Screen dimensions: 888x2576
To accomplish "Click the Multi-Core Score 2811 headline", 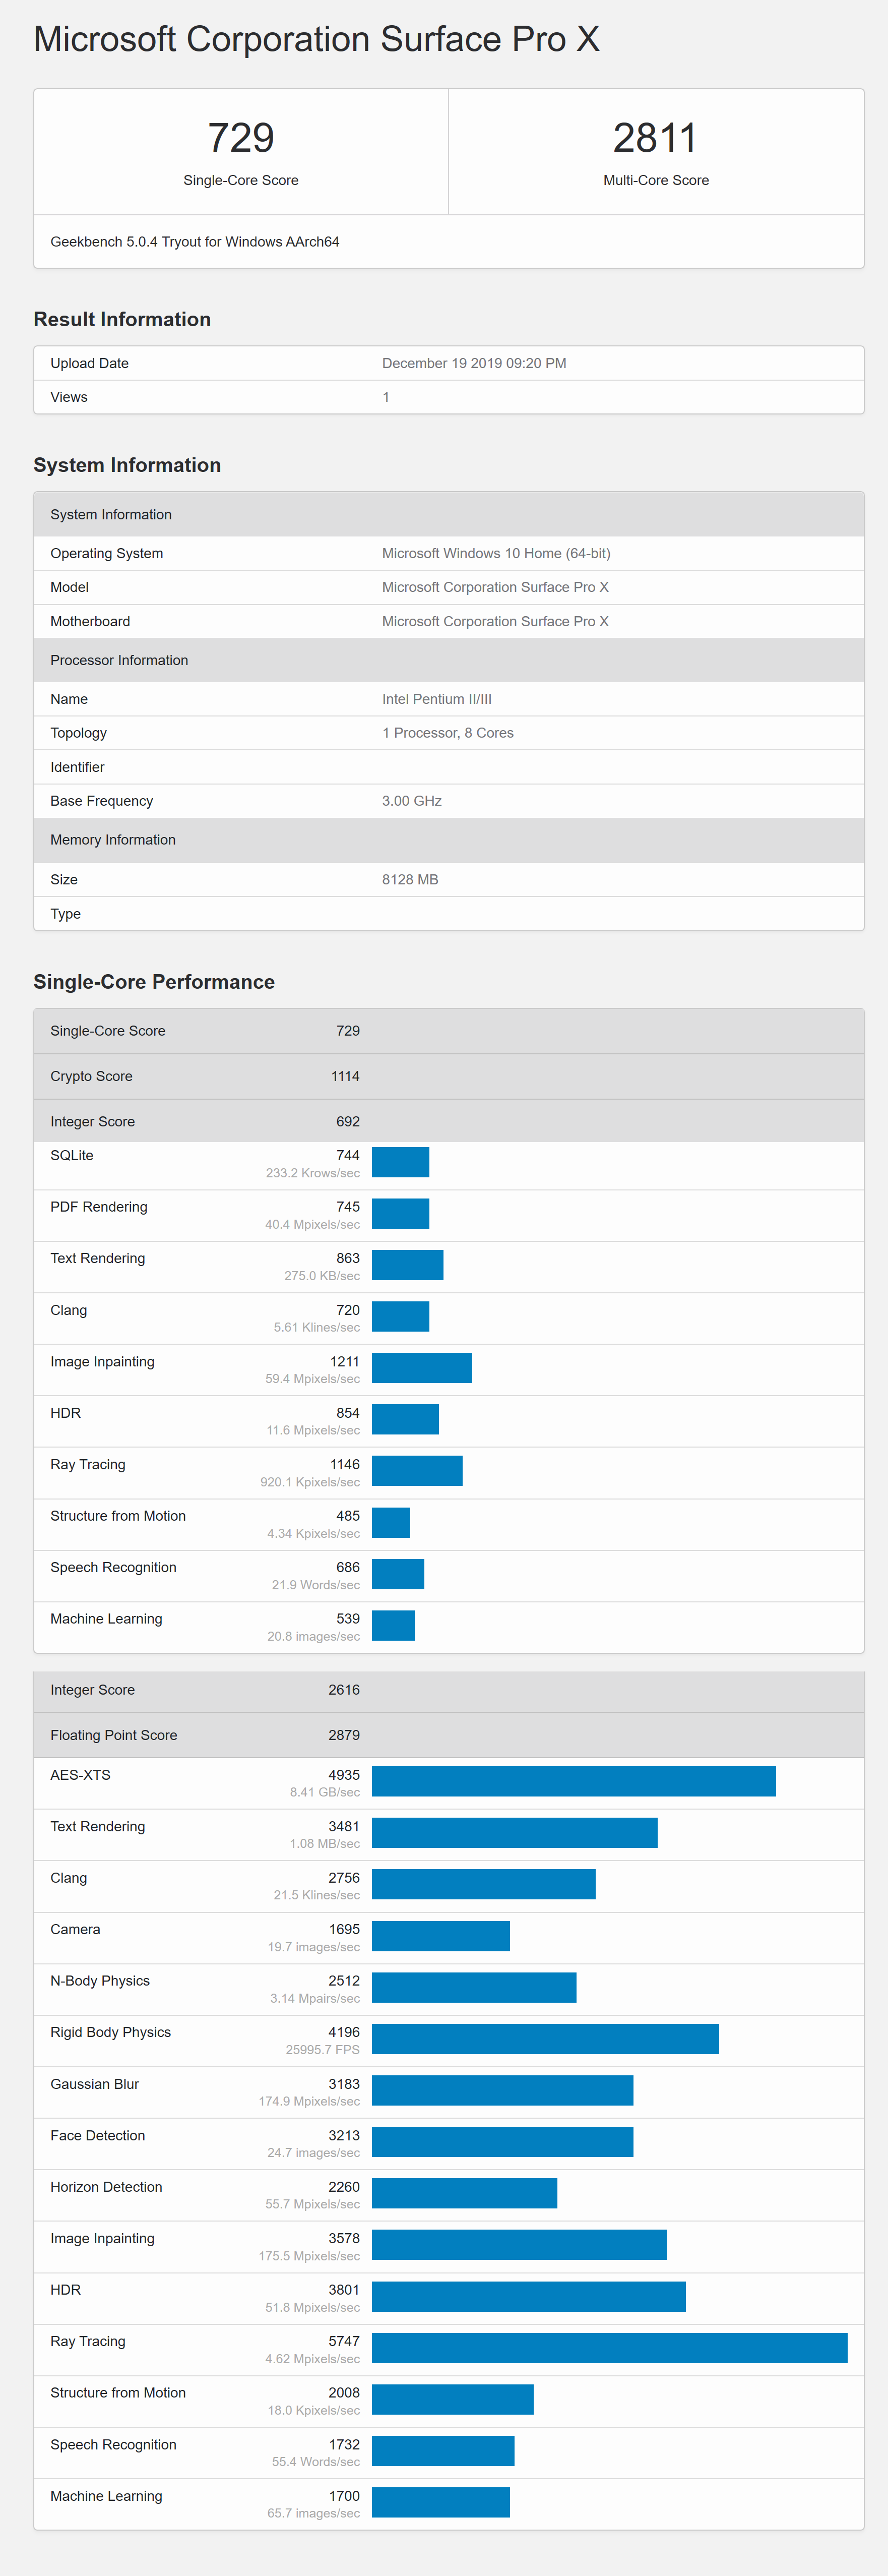I will (655, 139).
